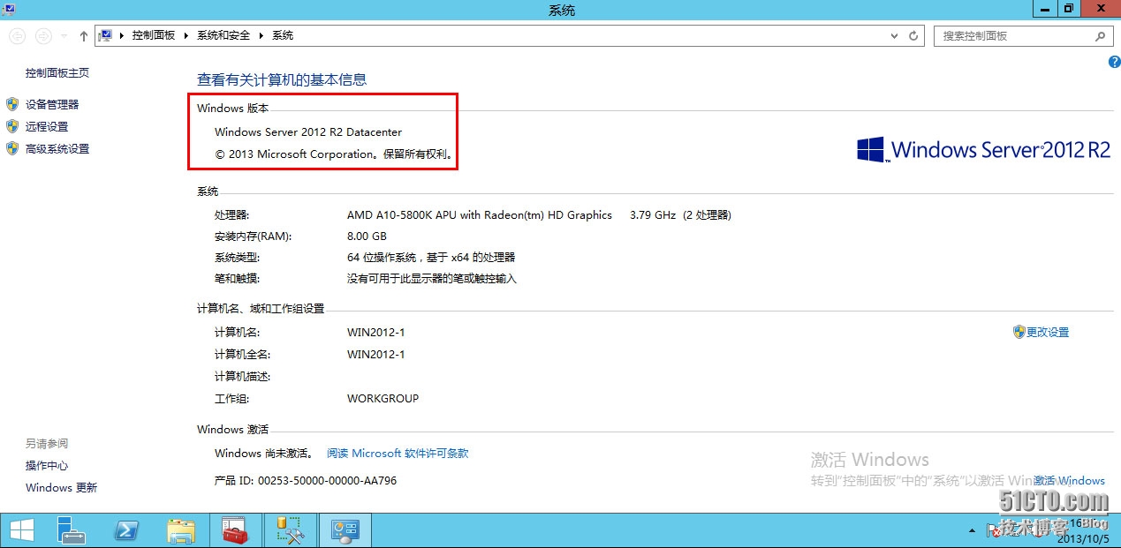Open 操作中心 Action Center link
This screenshot has height=548, width=1121.
(47, 466)
